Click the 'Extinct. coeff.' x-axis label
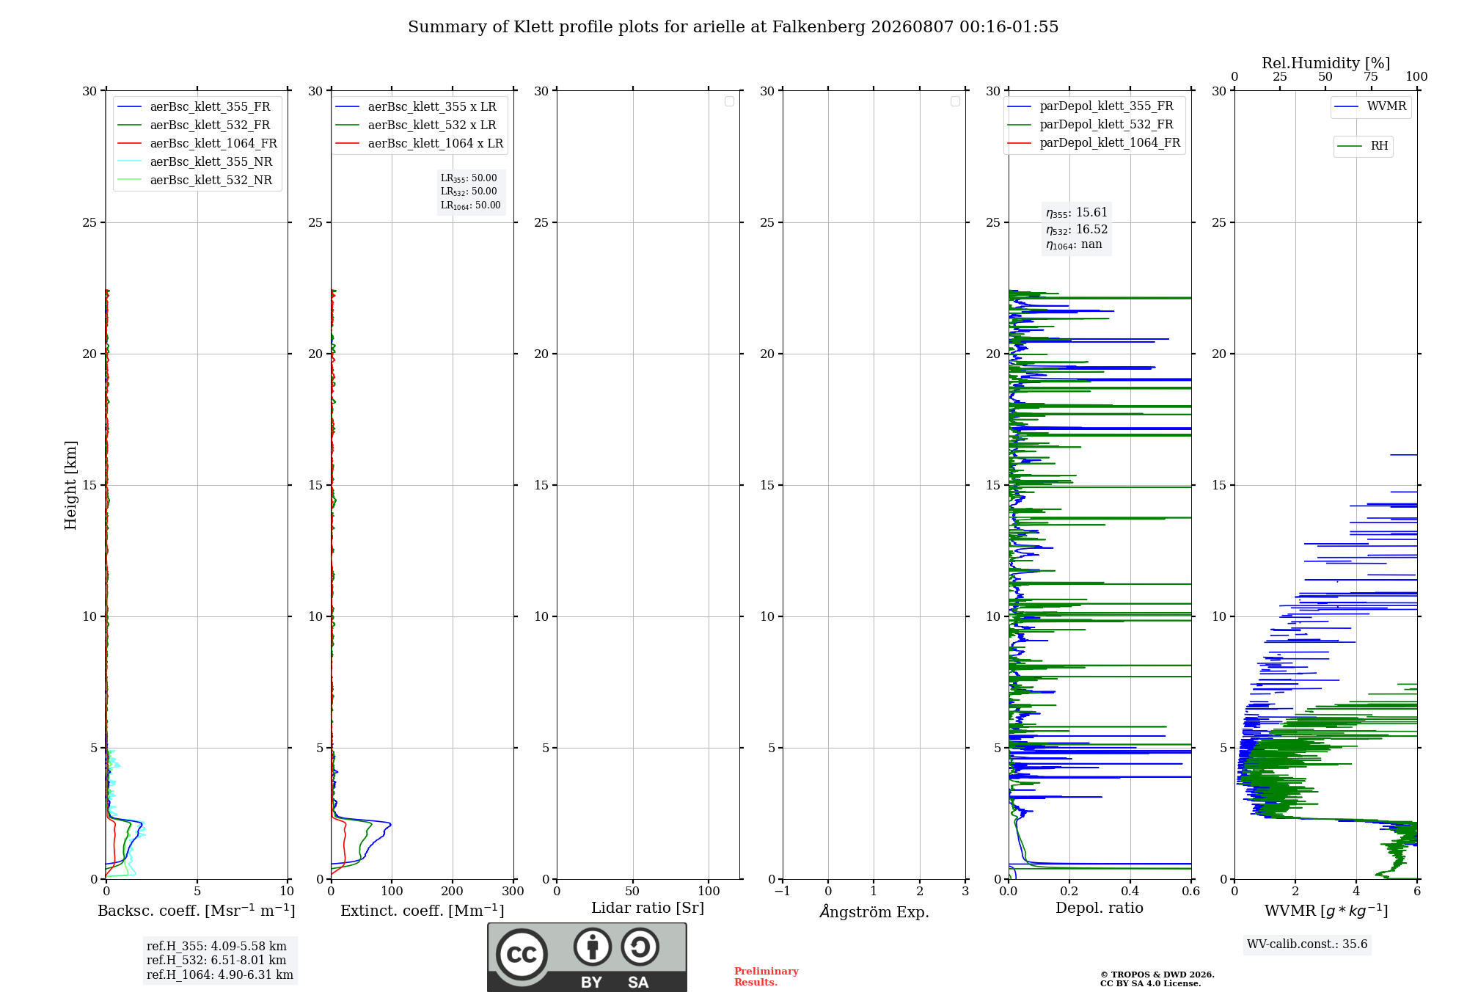This screenshot has width=1467, height=998. [422, 911]
